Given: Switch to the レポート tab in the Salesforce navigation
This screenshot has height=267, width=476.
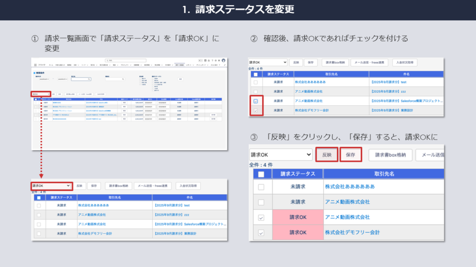Looking at the screenshot, I should pos(190,65).
